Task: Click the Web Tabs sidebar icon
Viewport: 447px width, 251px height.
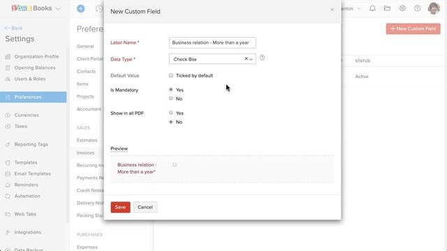Action: 8,214
